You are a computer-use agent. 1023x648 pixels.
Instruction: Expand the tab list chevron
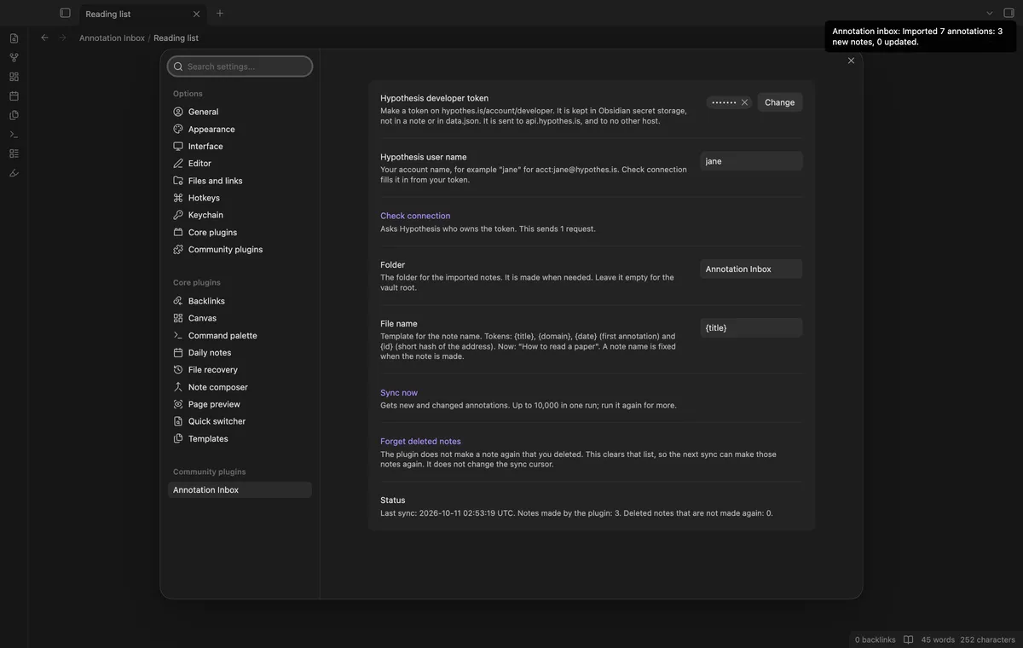click(x=990, y=13)
